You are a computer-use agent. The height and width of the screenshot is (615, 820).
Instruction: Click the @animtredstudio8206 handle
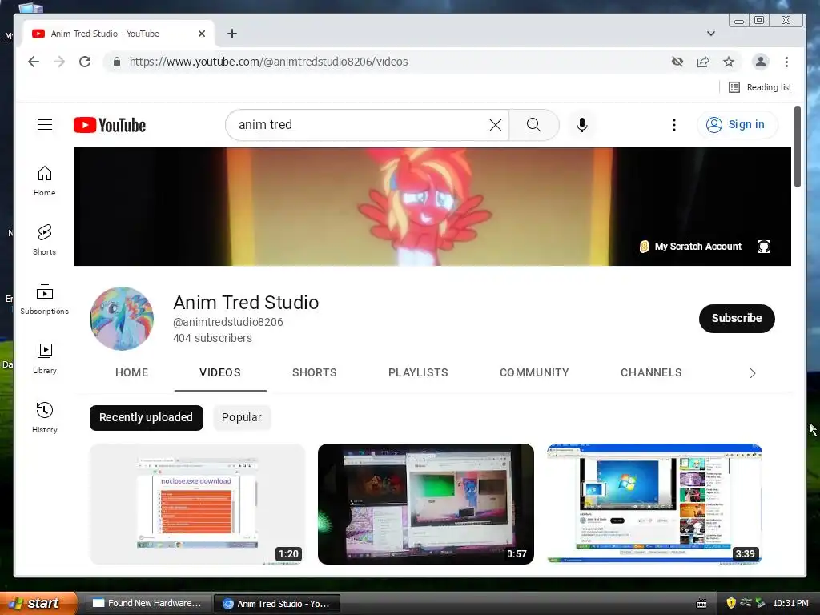[228, 322]
